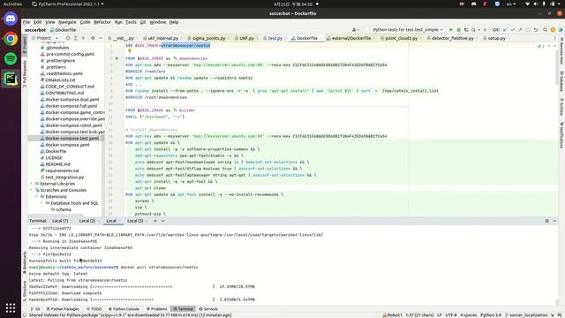Expand External Libraries node
This screenshot has width=565, height=318.
pos(32,184)
